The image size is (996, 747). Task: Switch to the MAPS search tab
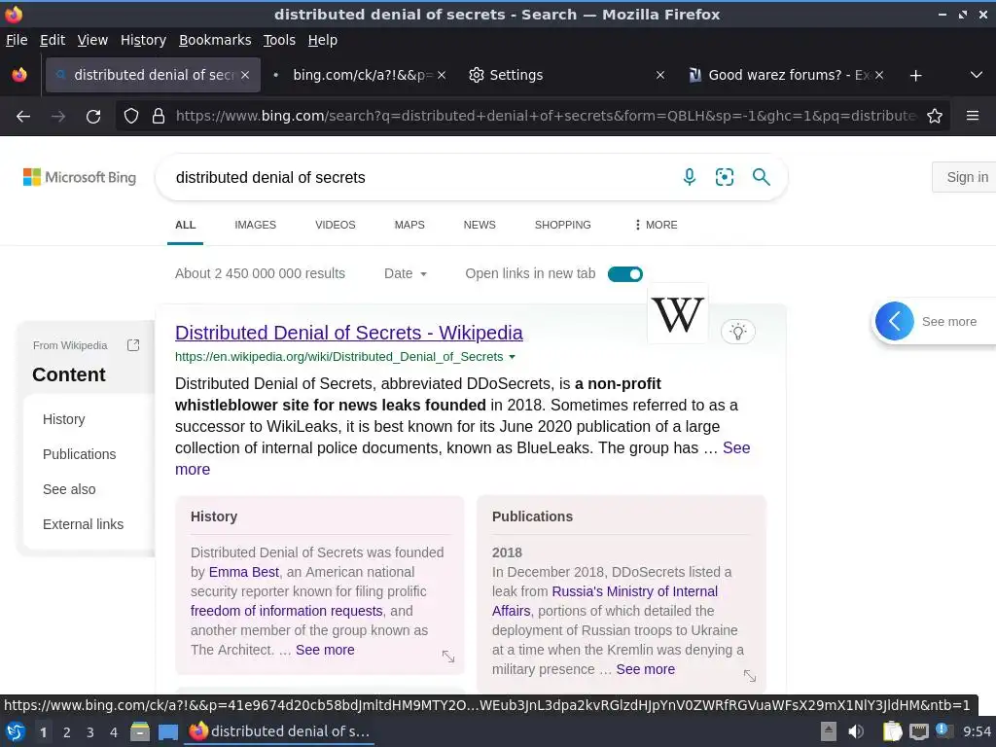(409, 225)
